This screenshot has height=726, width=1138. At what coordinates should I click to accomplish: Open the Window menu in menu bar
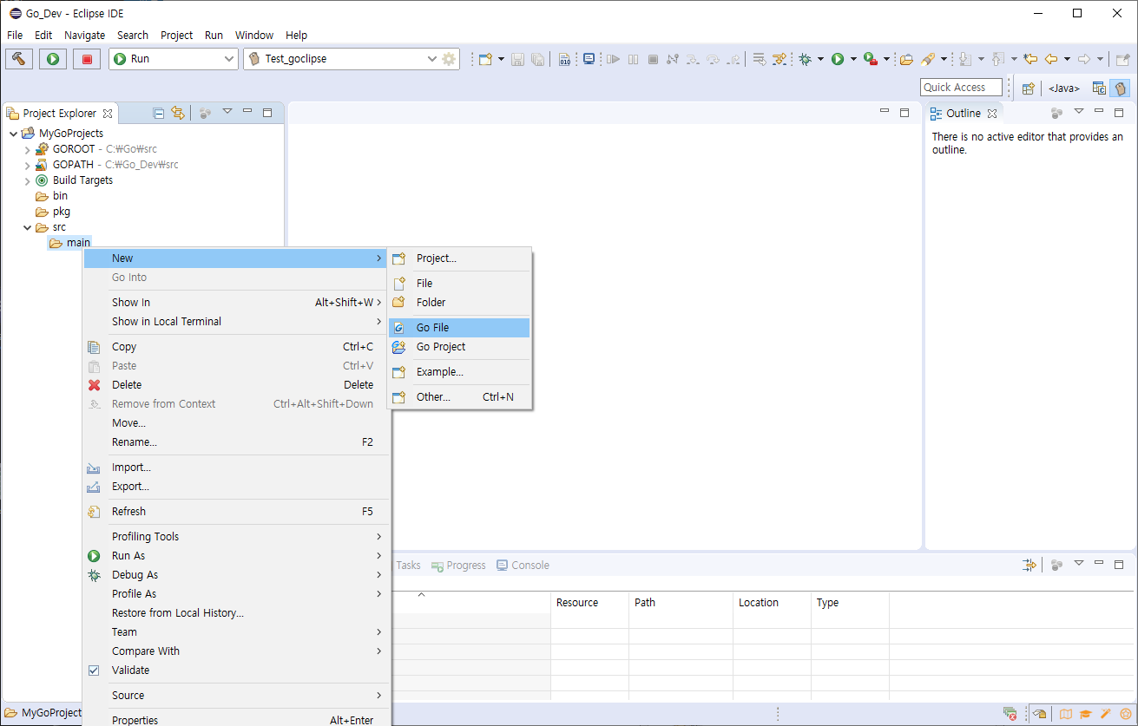click(x=254, y=36)
